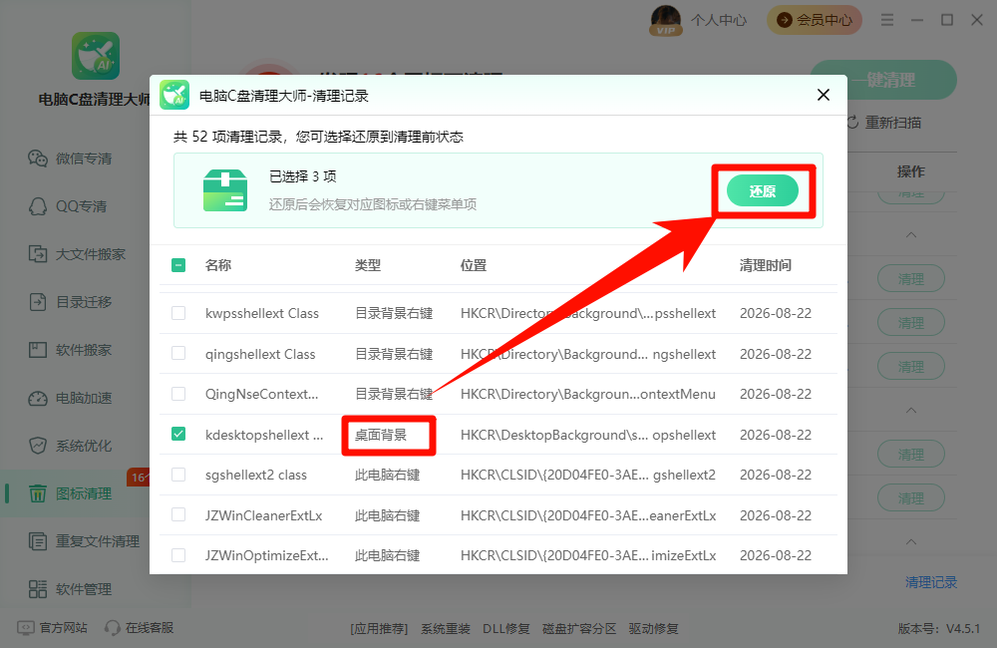Click the 驱动修复 footer link
The image size is (997, 648).
[653, 628]
